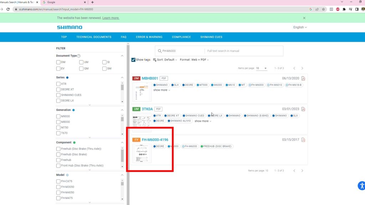
Task: Click the search magnifier icon
Action: 160,51
